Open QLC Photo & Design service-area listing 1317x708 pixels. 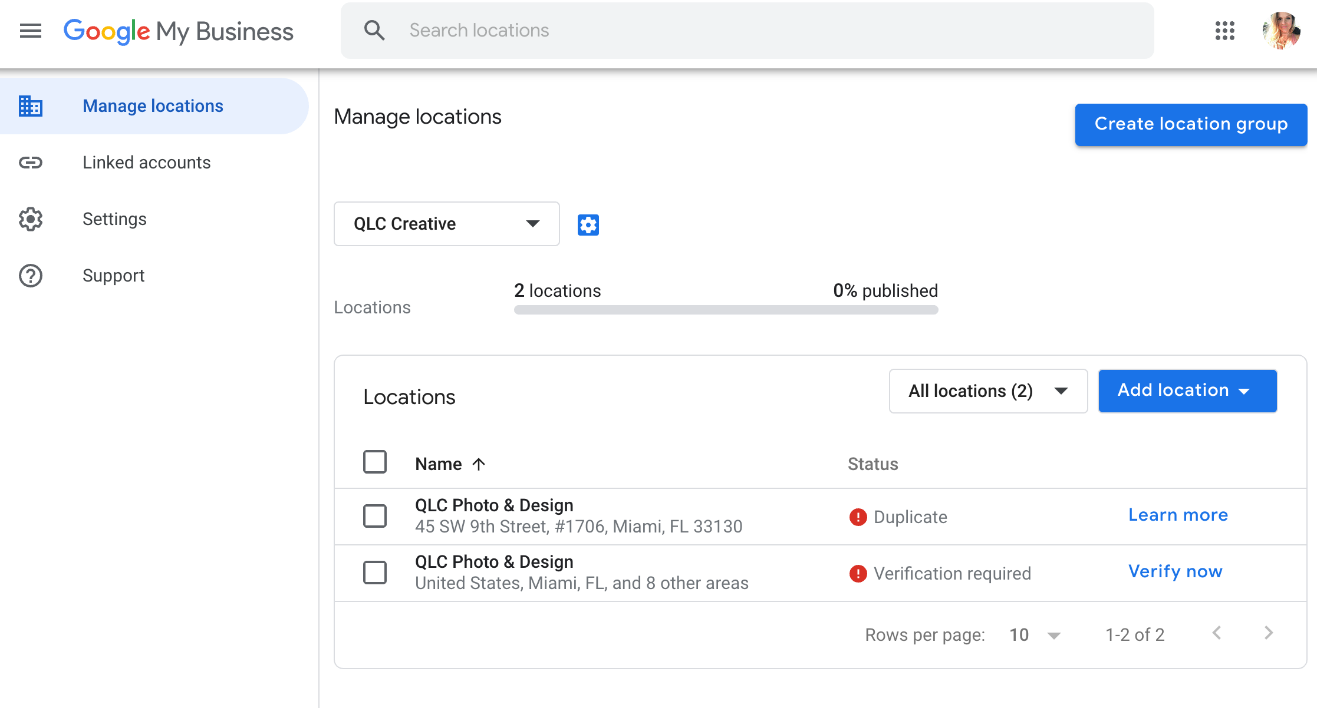click(494, 562)
